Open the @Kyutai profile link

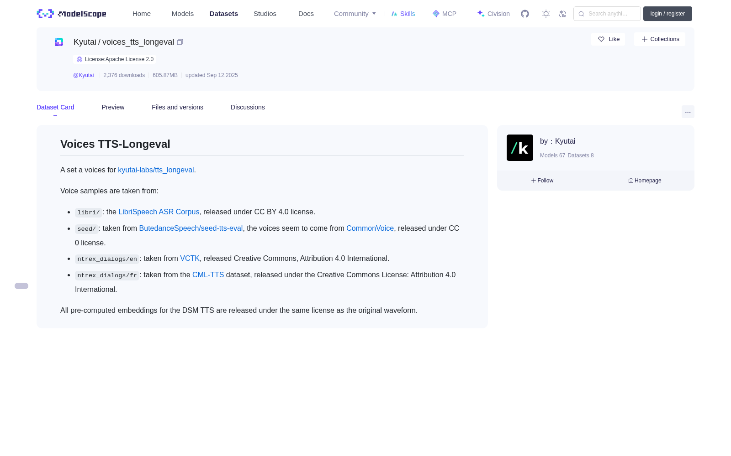84,75
